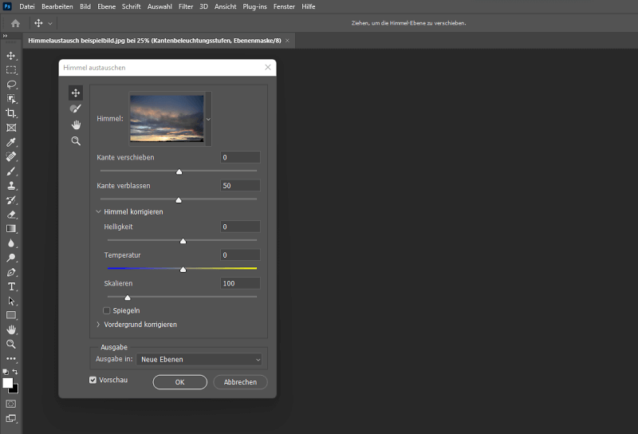Open the Himmel sky preset dropdown
The image size is (638, 434).
pos(208,118)
